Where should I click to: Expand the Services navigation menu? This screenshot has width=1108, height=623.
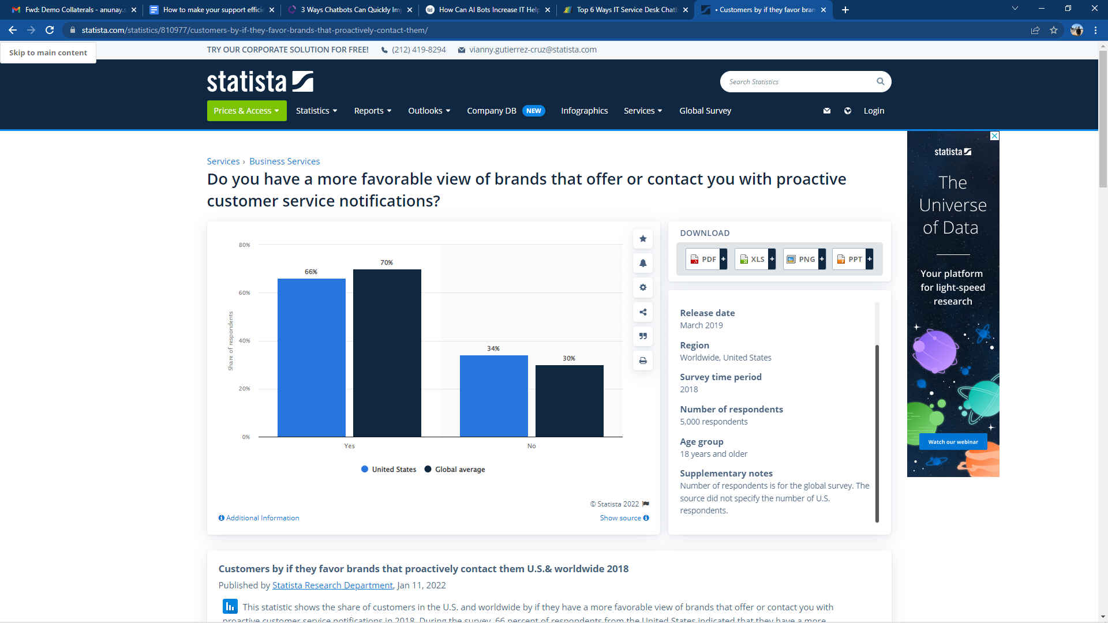pyautogui.click(x=643, y=111)
